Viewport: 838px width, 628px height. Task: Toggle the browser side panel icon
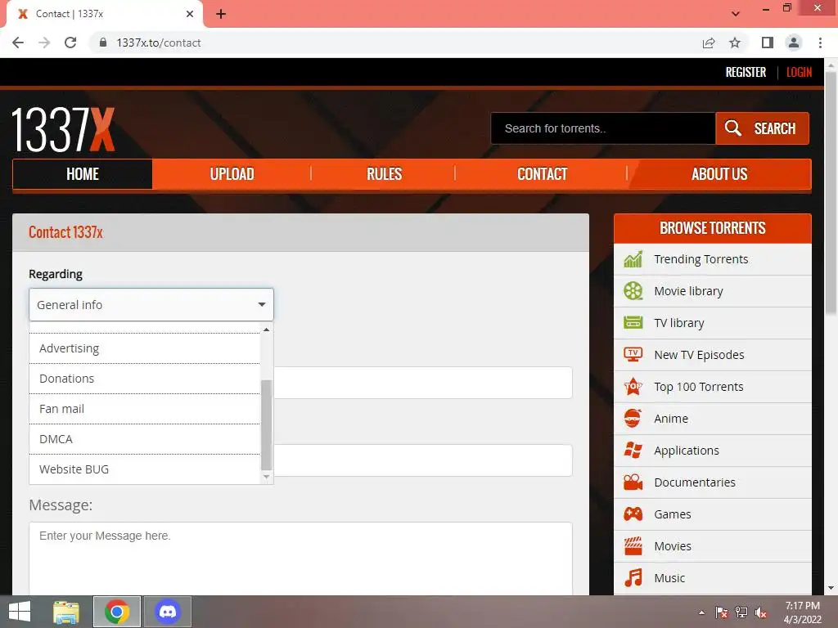coord(768,43)
